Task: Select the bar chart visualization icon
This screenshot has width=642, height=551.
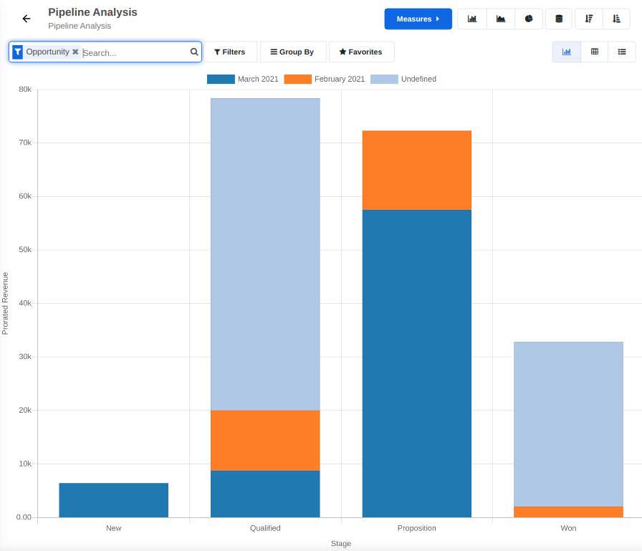Action: pyautogui.click(x=471, y=19)
